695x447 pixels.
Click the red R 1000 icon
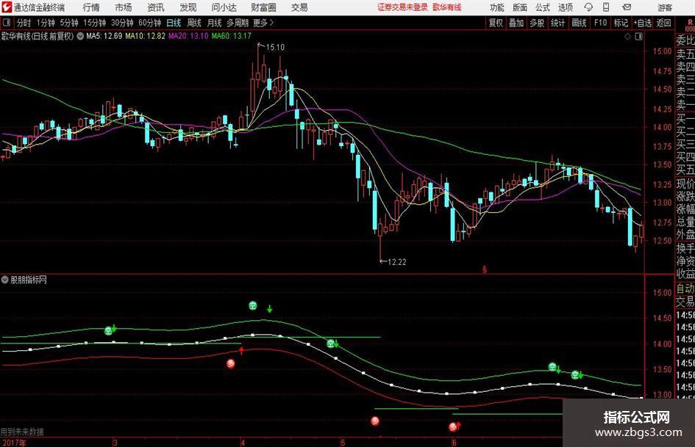690,25
